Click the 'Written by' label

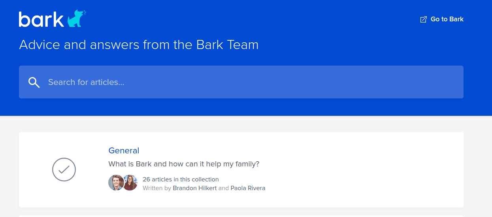(157, 188)
